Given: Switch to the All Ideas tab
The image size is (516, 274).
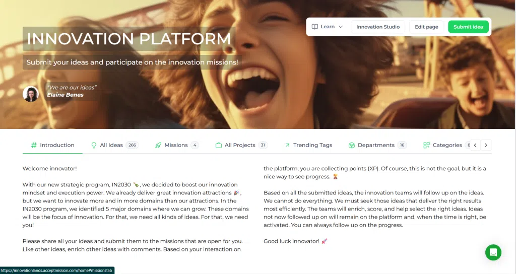Looking at the screenshot, I should pos(114,145).
